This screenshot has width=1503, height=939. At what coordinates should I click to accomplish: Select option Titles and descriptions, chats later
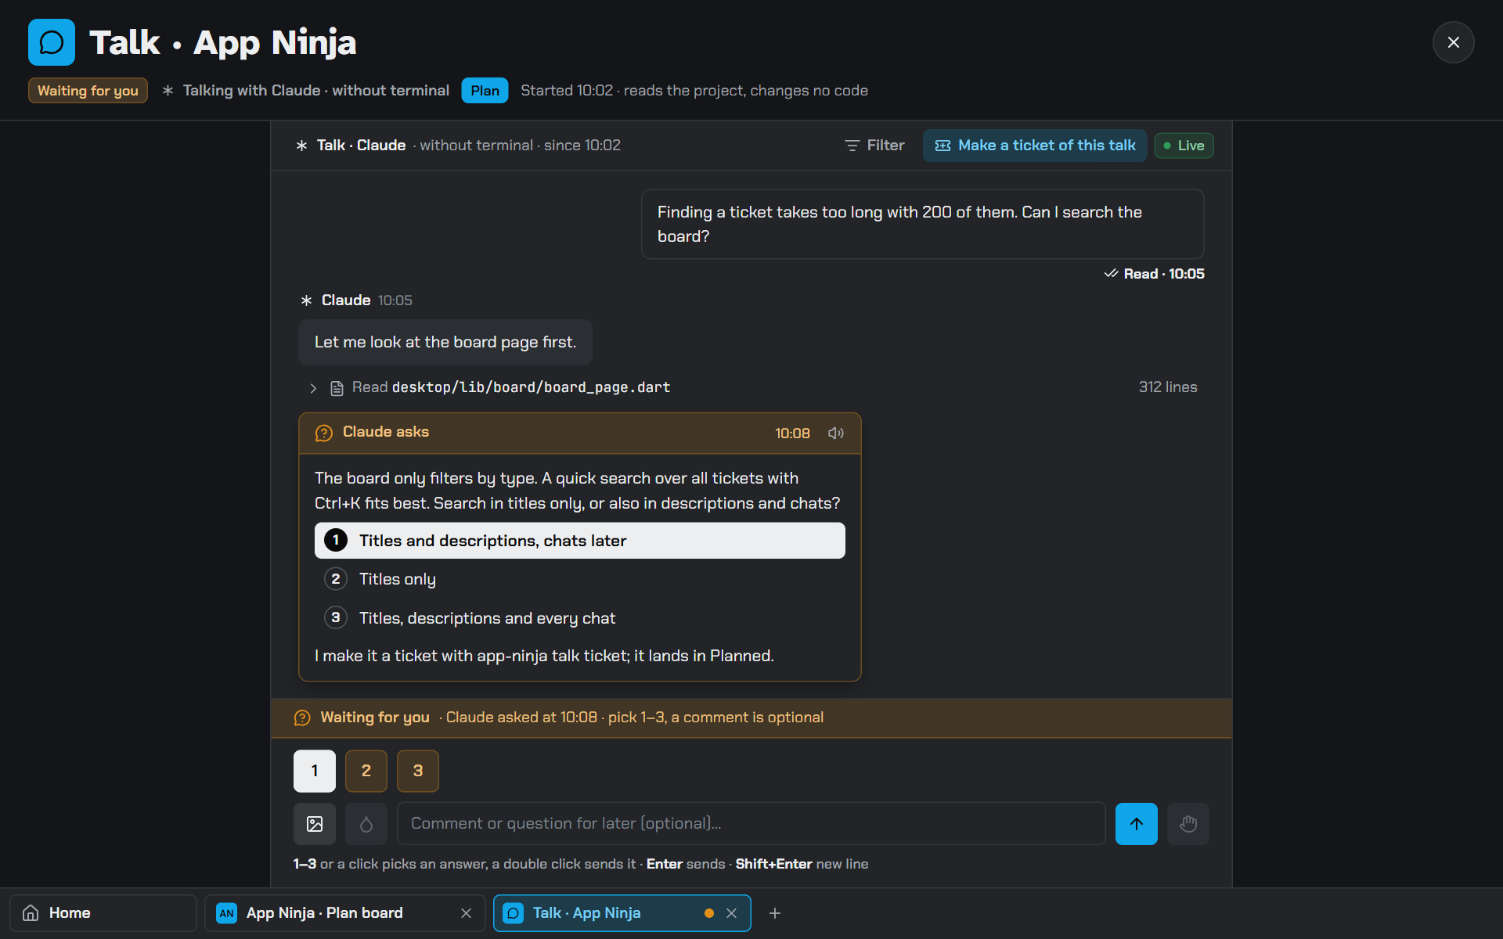point(580,541)
